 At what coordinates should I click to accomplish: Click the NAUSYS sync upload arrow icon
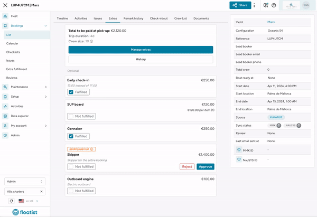299,126
